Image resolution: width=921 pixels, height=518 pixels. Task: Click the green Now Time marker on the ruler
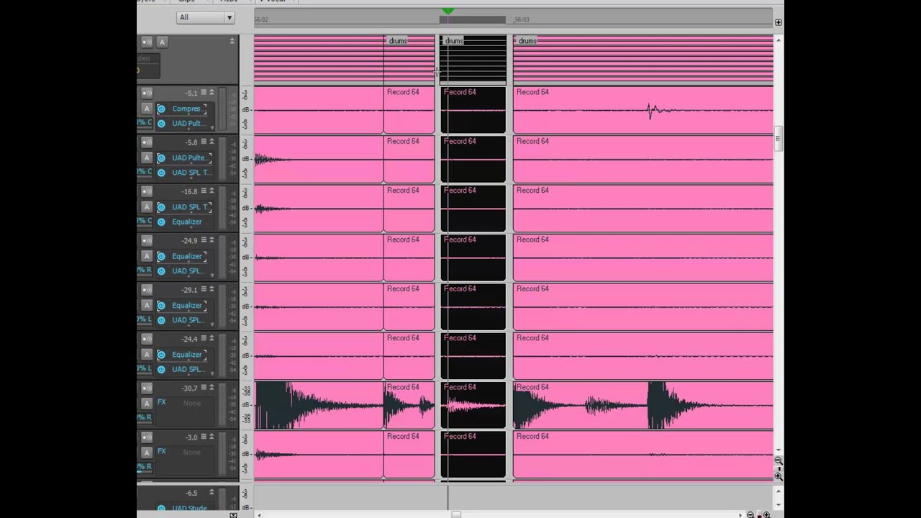click(x=448, y=12)
